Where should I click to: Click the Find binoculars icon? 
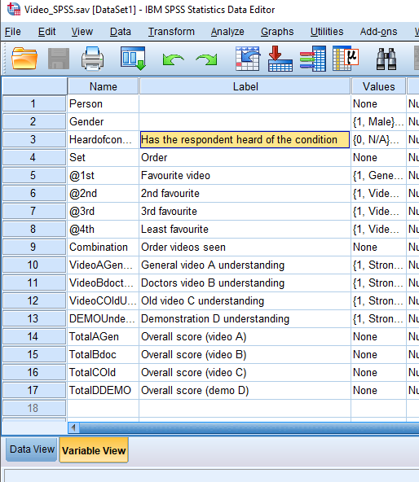tap(386, 59)
